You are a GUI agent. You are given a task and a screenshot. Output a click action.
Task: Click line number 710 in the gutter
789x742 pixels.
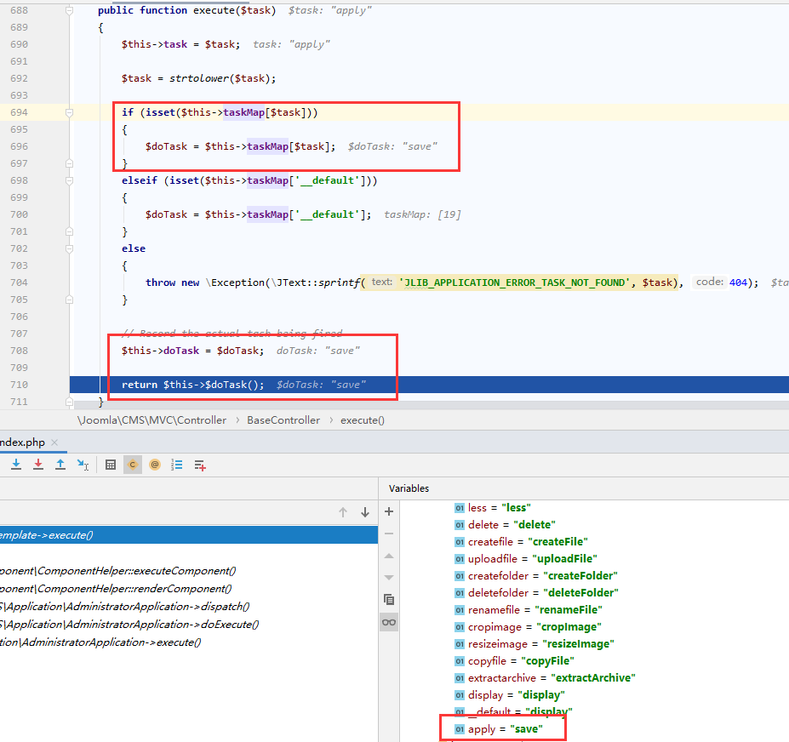click(19, 385)
